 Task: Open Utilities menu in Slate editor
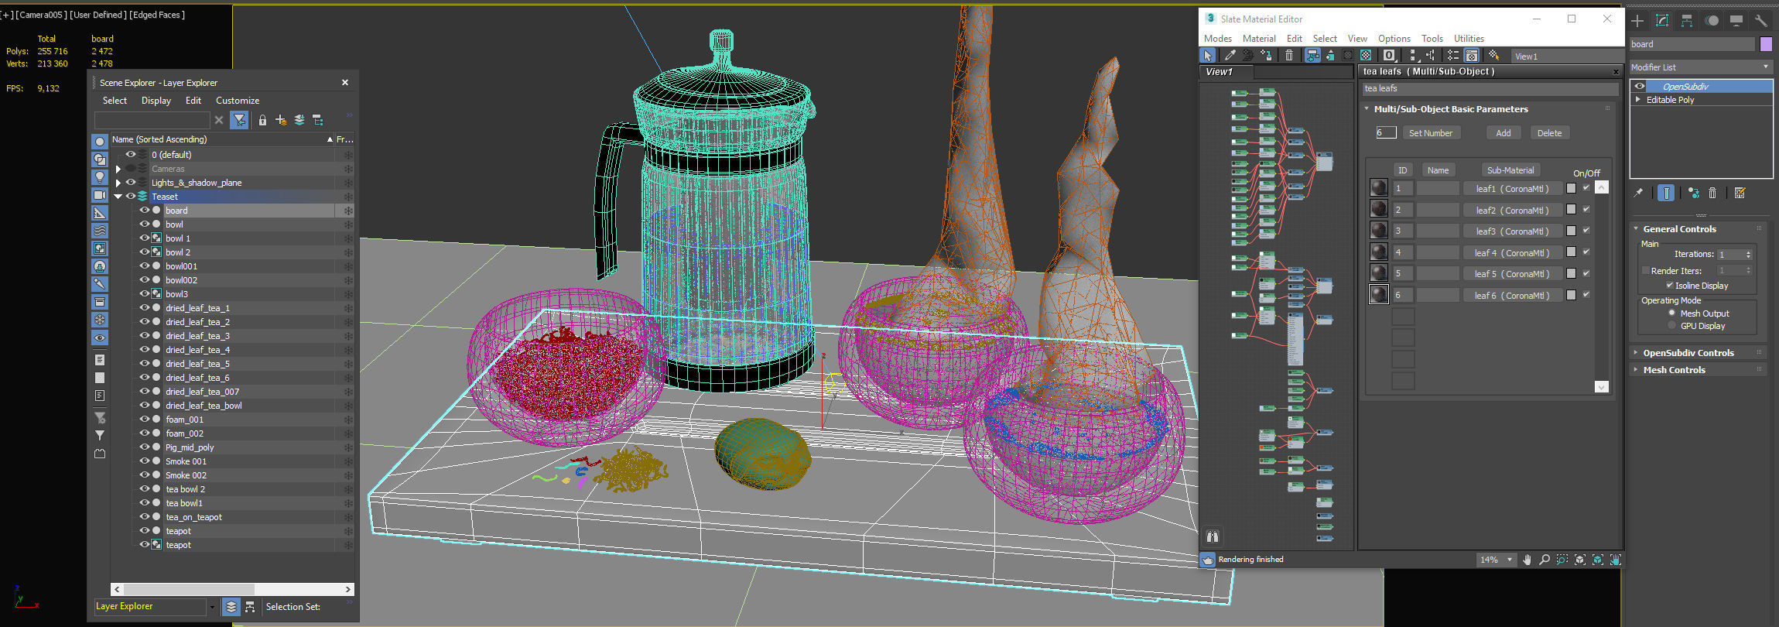point(1469,39)
